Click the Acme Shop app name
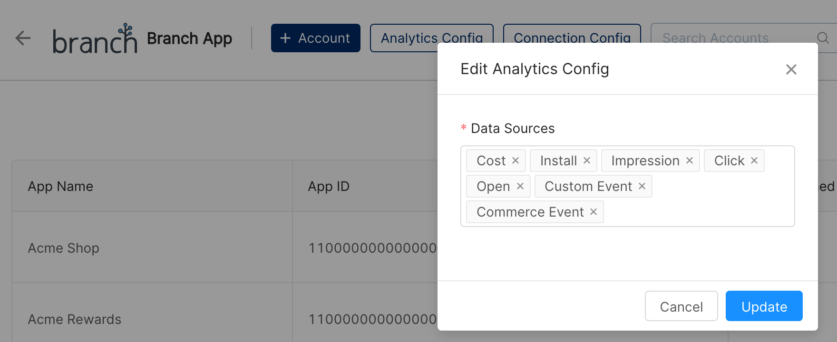This screenshot has height=342, width=837. coord(64,248)
